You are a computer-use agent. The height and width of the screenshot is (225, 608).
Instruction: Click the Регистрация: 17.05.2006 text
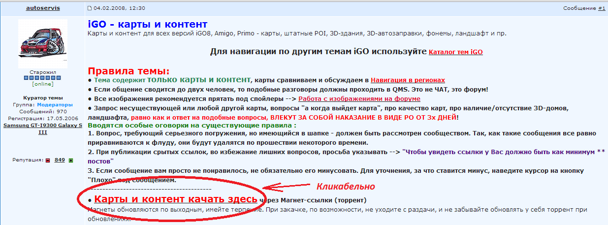(43, 119)
